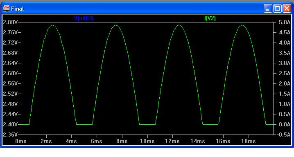This screenshot has width=294, height=157.
Task: Click the 18ms time axis label
Action: [x=249, y=141]
